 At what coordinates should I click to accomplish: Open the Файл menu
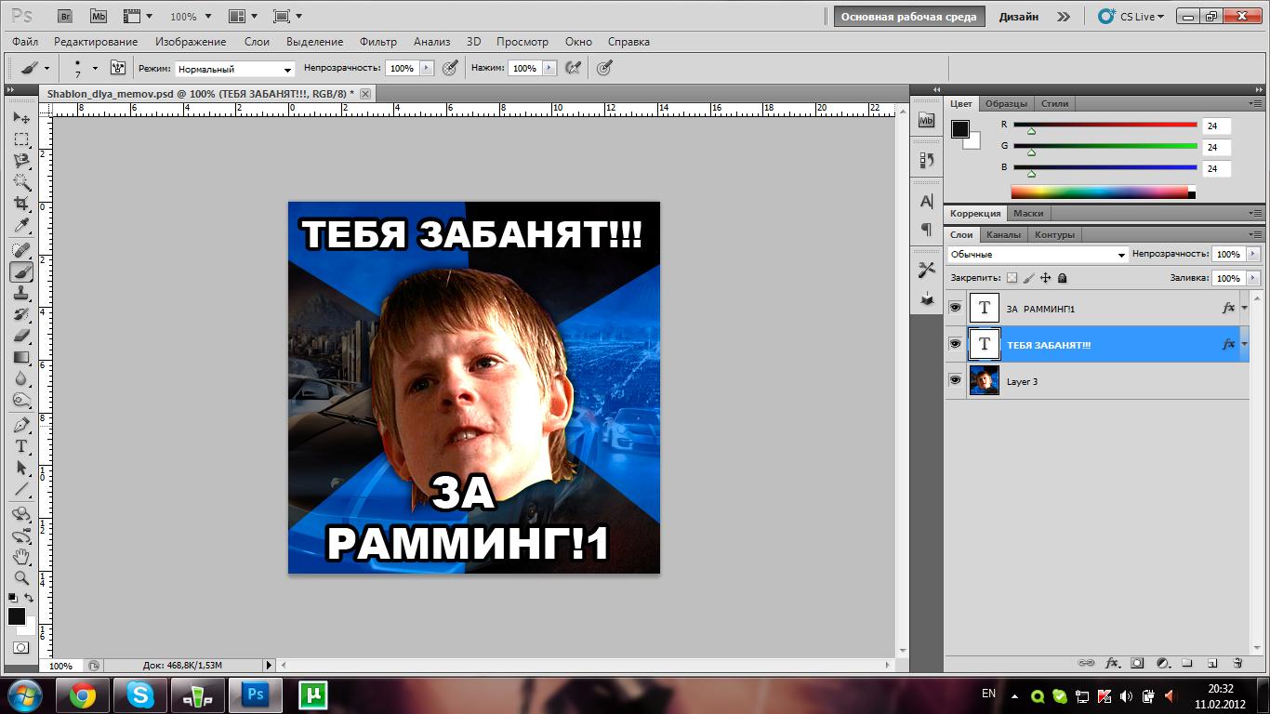tap(25, 42)
